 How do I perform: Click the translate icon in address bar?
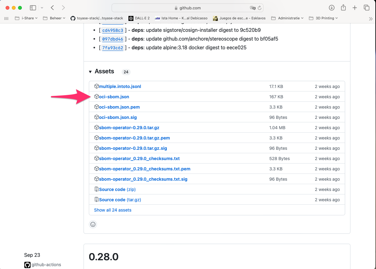tap(252, 8)
